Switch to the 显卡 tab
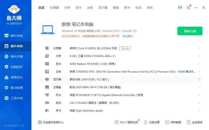This screenshot has height=130, width=209. click(78, 8)
